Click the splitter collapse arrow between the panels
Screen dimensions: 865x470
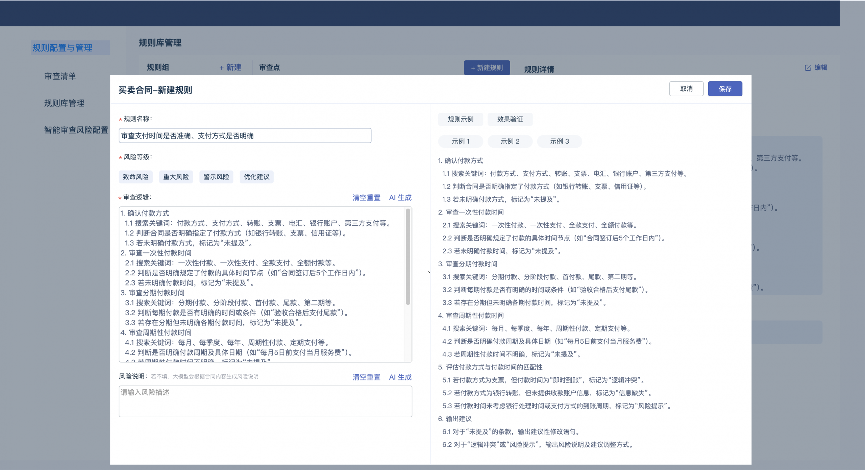[429, 272]
